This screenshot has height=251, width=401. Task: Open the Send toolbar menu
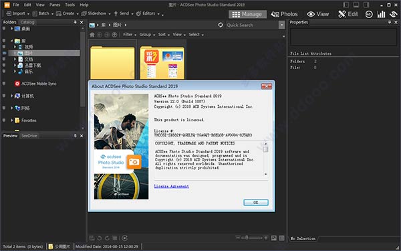tap(123, 13)
